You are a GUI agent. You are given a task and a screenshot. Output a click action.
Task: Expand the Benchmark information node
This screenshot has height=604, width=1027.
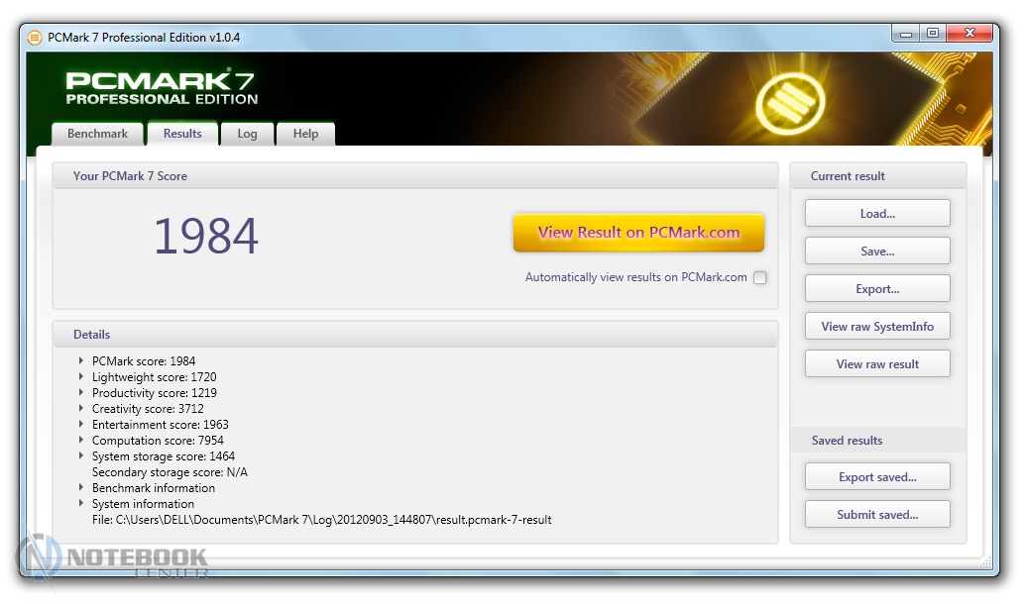point(81,488)
